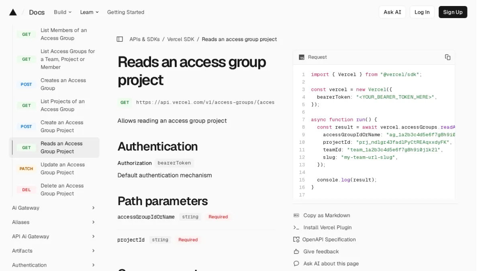The image size is (482, 271).
Task: Click the Vercel triangle logo
Action: pos(13,12)
